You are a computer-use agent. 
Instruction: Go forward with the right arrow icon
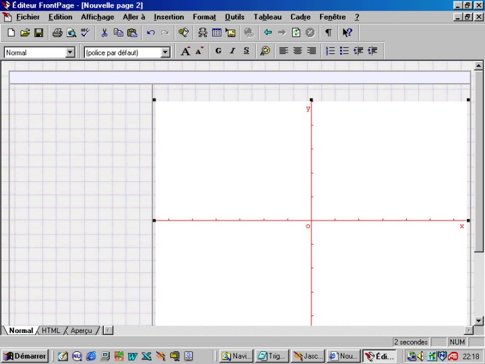point(282,32)
